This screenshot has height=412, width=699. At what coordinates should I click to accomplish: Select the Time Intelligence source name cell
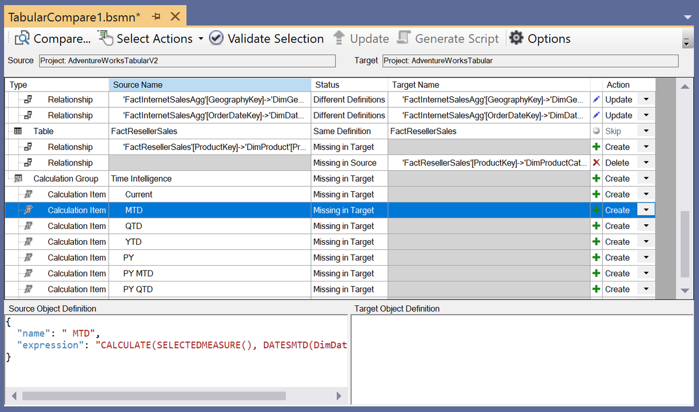tap(210, 178)
